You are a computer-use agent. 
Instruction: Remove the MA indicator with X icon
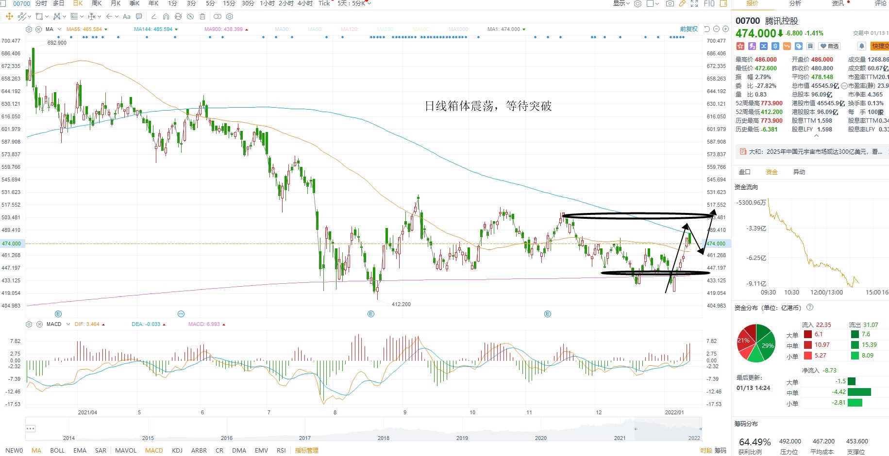38,29
